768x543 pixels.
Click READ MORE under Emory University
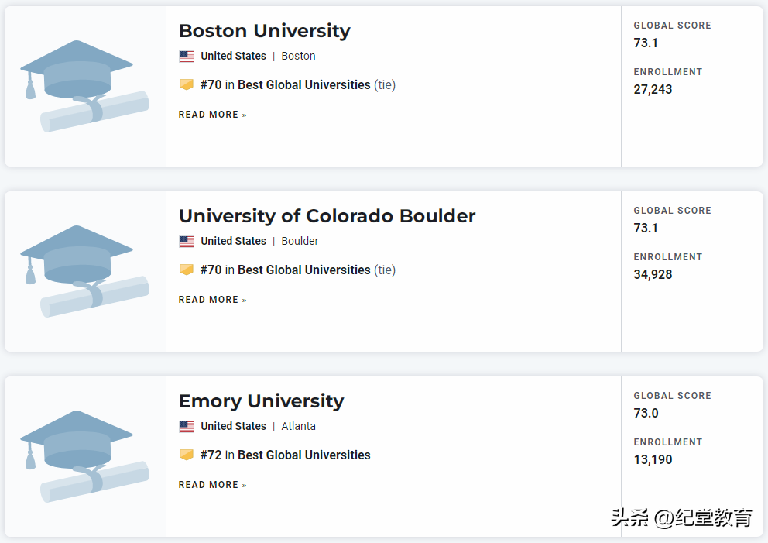pos(212,485)
